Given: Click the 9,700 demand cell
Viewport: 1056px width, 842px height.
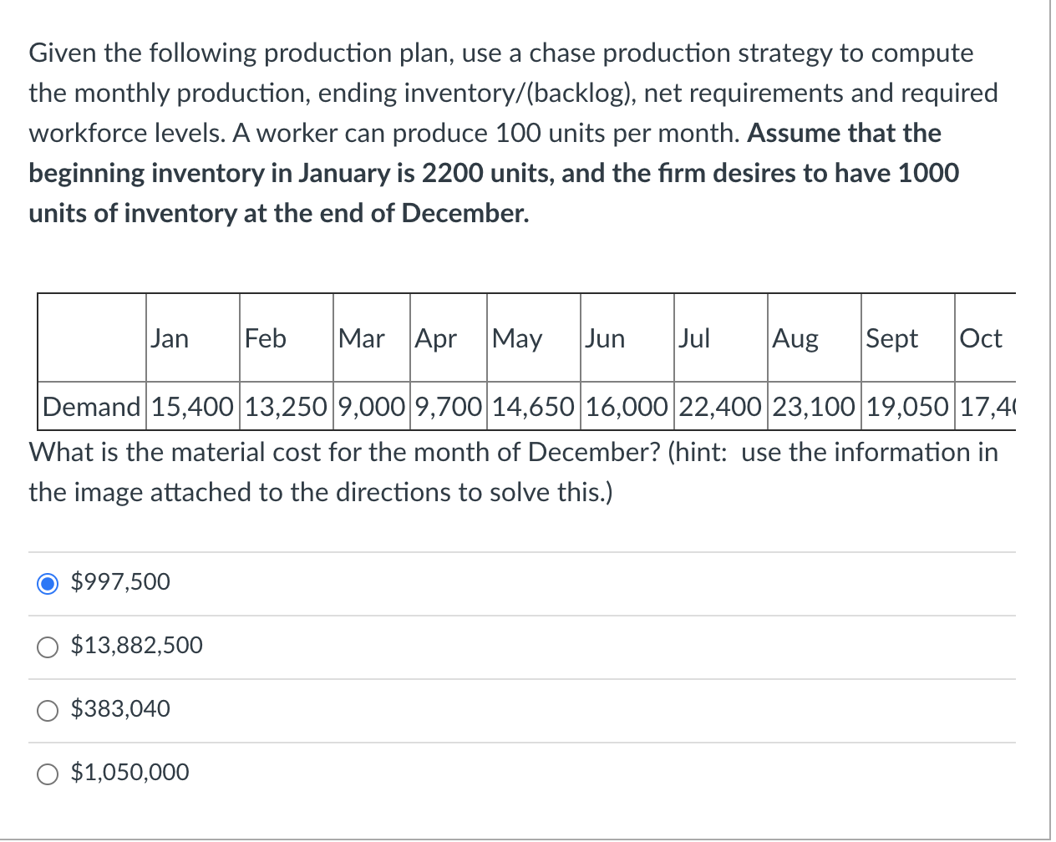Looking at the screenshot, I should click(448, 407).
